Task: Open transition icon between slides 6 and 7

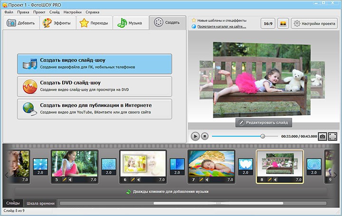Action: (x=177, y=167)
